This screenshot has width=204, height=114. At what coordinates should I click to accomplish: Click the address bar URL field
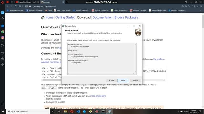tap(44, 6)
